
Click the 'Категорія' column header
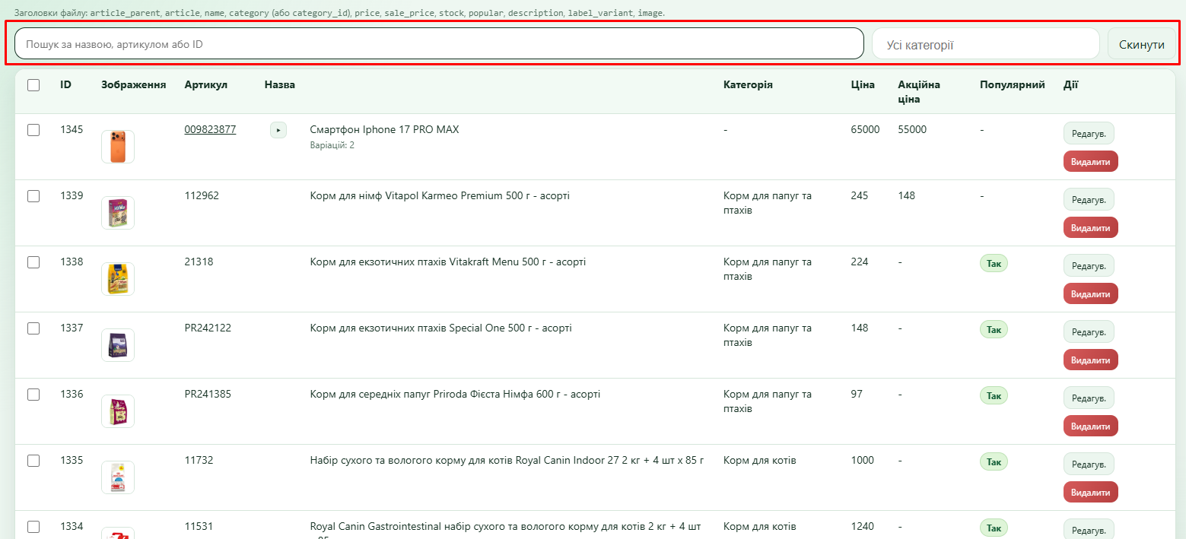pos(748,84)
